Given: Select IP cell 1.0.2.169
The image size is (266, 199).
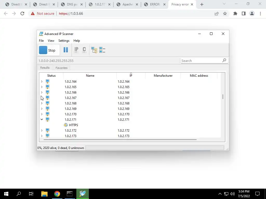Looking at the screenshot, I should coord(123,109).
